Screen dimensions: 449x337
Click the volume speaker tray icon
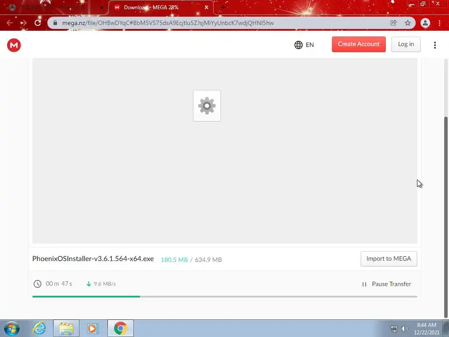[404, 329]
